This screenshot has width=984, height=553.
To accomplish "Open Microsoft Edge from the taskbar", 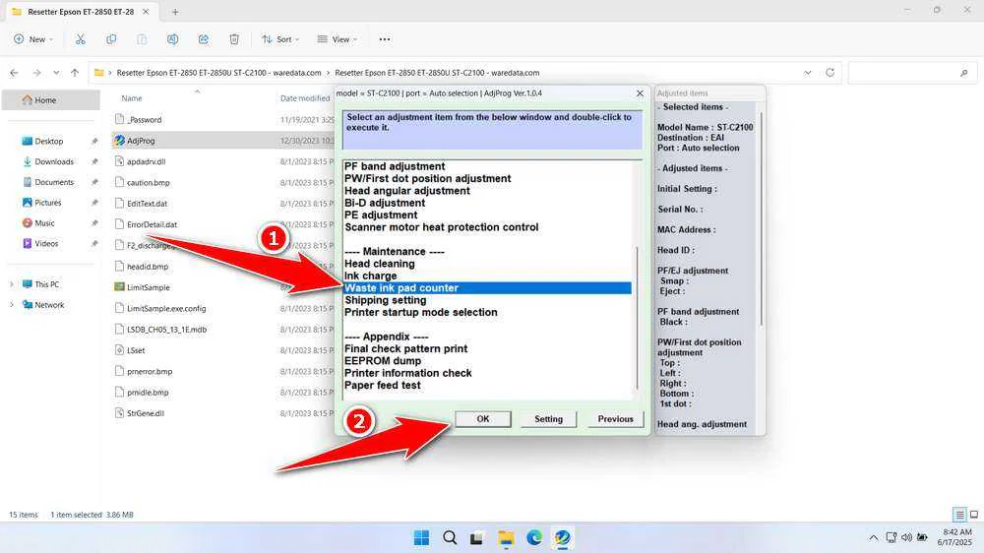I will click(533, 537).
